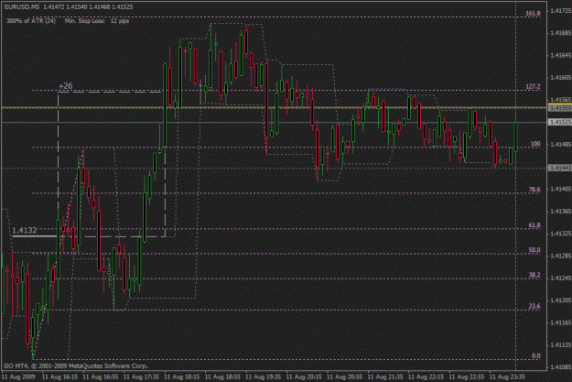The height and width of the screenshot is (382, 572).
Task: Click the 100 Fibonacci level label
Action: (535, 144)
